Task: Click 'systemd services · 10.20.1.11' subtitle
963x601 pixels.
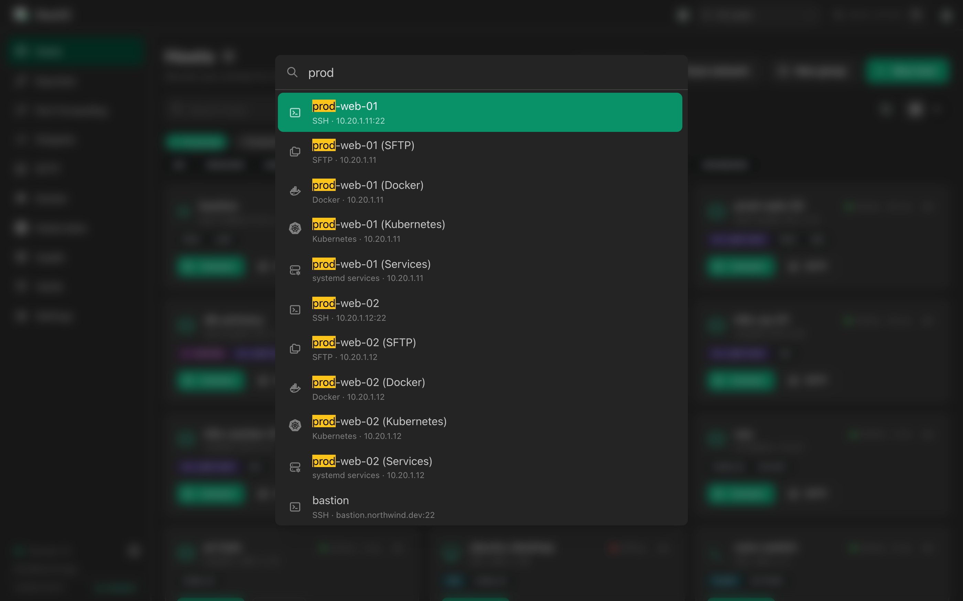Action: point(368,278)
